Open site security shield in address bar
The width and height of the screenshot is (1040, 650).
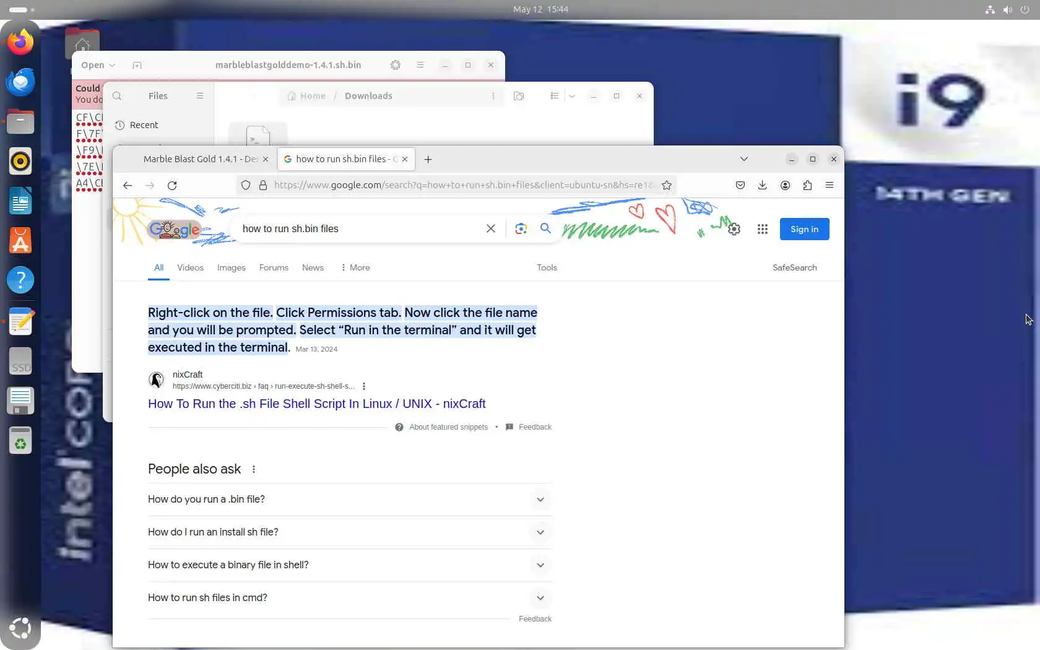pos(246,185)
